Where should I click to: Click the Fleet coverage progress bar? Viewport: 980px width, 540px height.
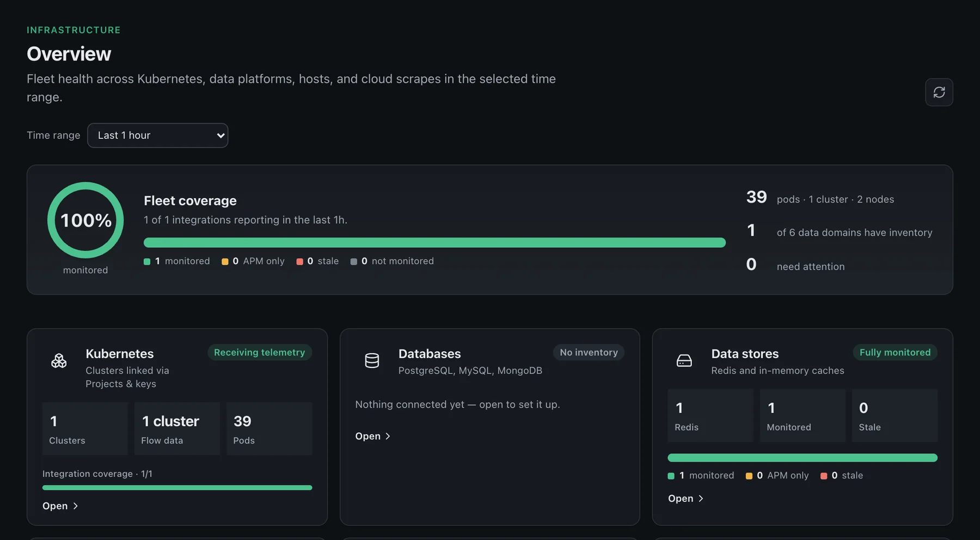(x=434, y=242)
